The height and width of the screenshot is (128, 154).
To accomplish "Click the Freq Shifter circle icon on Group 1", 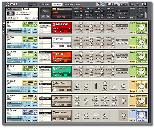I will point(54,113).
